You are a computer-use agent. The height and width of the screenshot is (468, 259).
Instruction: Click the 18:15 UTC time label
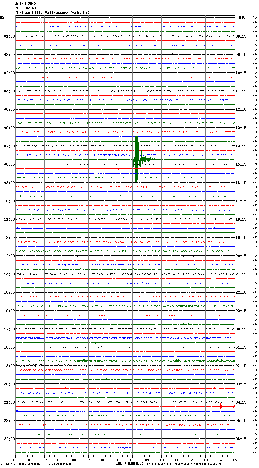tap(241, 219)
